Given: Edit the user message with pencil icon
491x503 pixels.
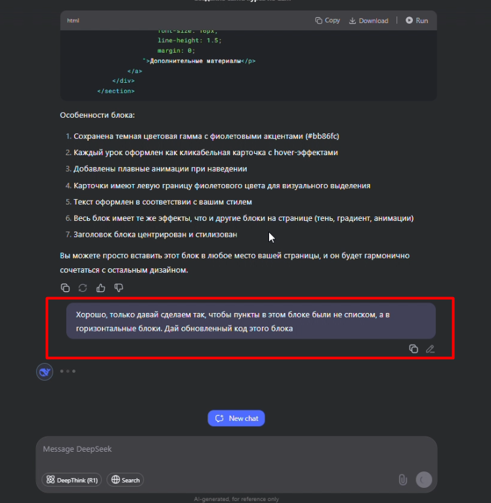Looking at the screenshot, I should click(430, 348).
